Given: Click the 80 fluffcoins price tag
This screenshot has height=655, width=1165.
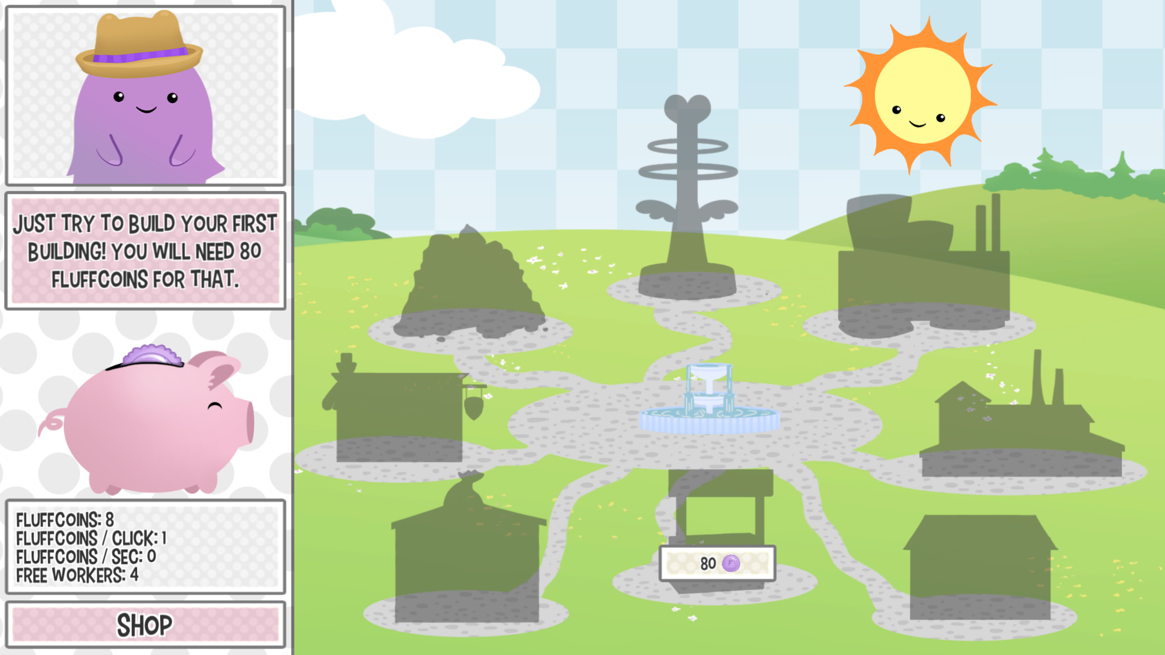Looking at the screenshot, I should click(x=717, y=564).
